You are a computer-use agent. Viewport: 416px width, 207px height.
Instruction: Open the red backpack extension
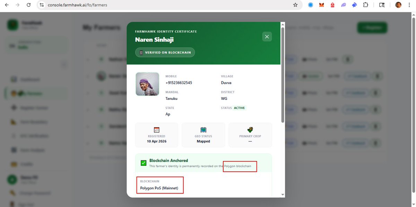332,5
